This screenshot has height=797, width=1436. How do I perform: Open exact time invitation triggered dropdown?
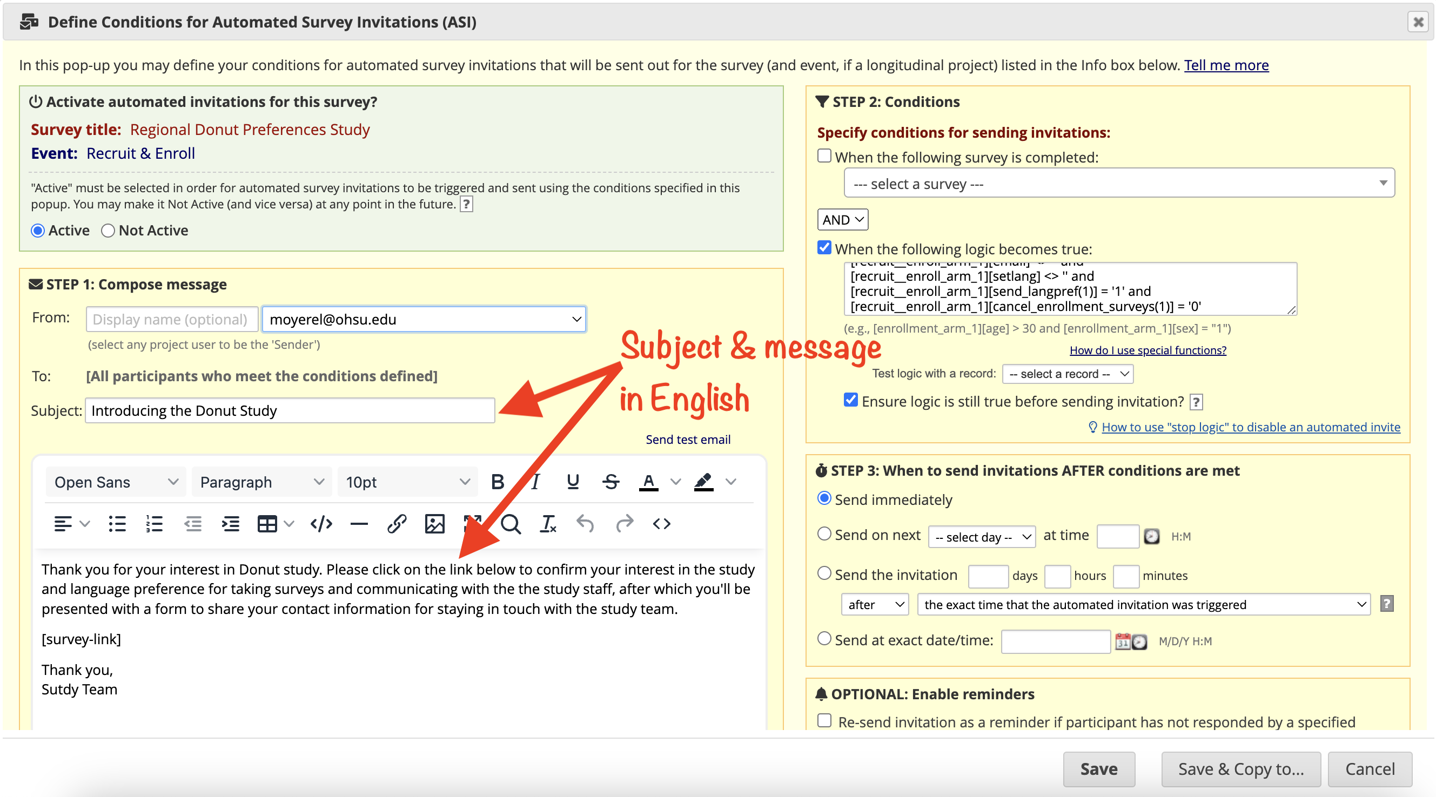pyautogui.click(x=1143, y=605)
